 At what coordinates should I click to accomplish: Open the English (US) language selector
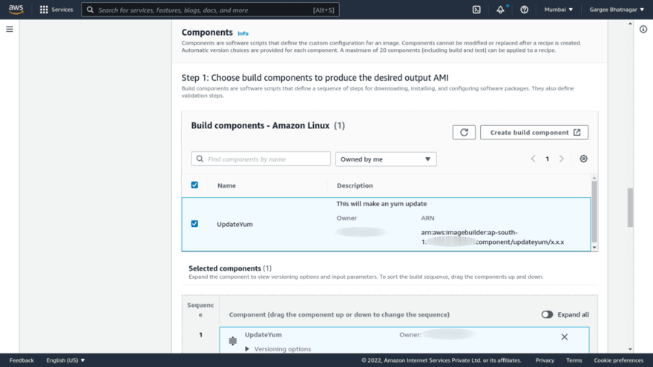(65, 360)
